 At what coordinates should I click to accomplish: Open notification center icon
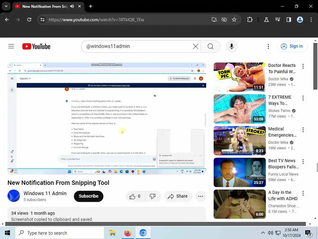click(308, 233)
